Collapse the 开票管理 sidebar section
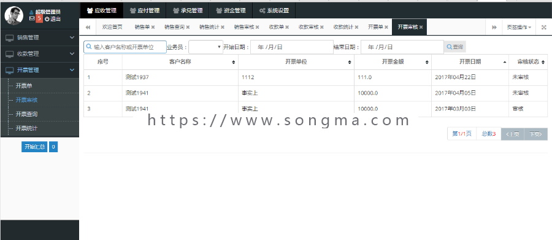The width and height of the screenshot is (552, 240). pos(40,70)
